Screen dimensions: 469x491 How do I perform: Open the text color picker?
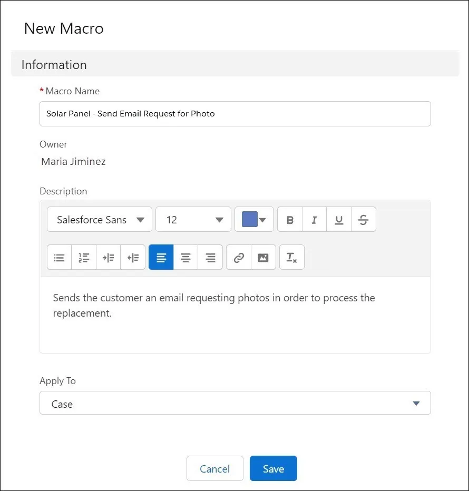point(254,220)
